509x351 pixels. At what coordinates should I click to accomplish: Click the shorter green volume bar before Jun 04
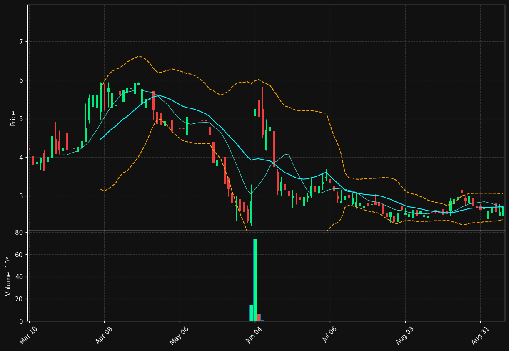[x=251, y=313]
